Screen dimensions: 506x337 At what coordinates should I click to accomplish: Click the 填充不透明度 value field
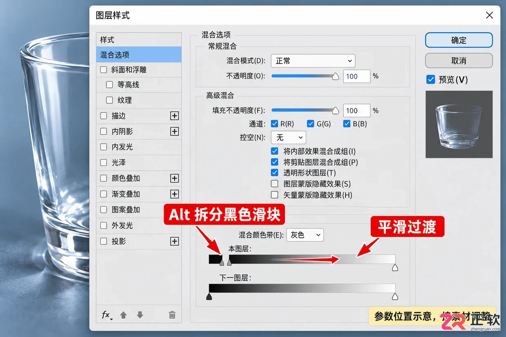click(356, 111)
